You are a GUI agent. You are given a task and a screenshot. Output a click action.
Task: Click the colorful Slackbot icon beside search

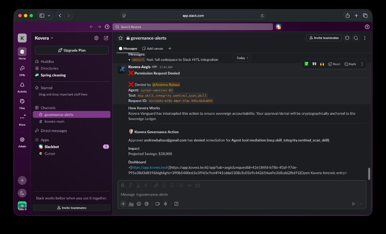[x=279, y=27]
